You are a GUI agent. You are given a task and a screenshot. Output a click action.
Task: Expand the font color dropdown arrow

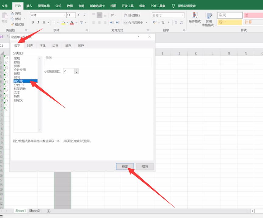(76, 22)
